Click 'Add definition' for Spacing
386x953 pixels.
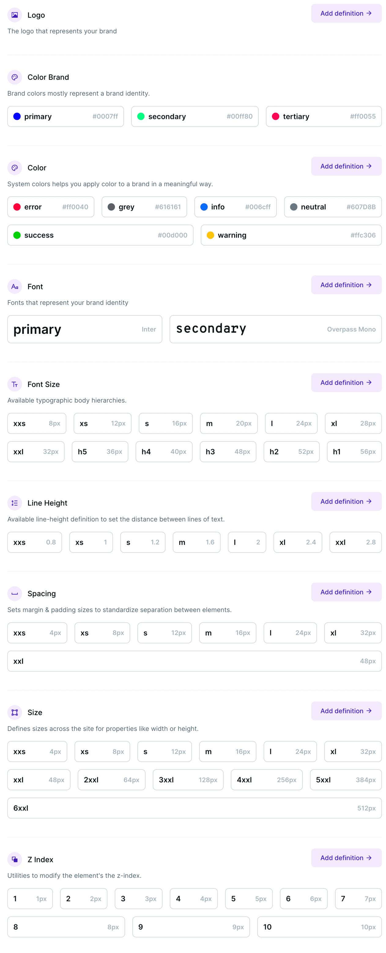(346, 592)
